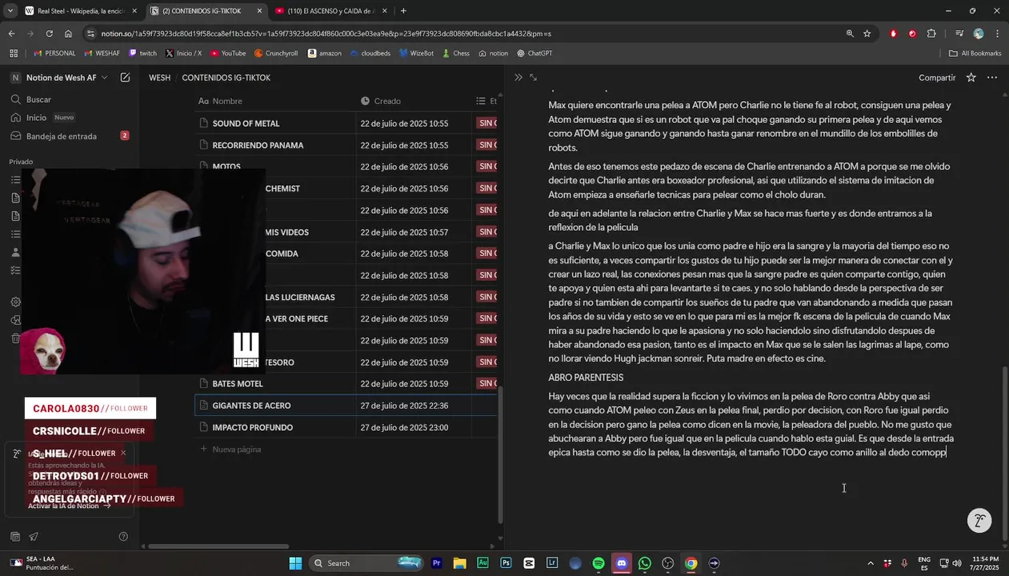The width and height of the screenshot is (1009, 576).
Task: Switch to the YouTube EL ASCENSO y CAIDA tab
Action: click(x=330, y=11)
